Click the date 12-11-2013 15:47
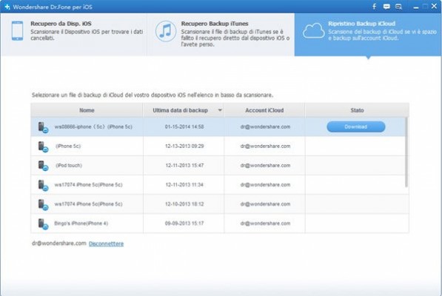Screen dimensions: 442x296 (x=184, y=165)
